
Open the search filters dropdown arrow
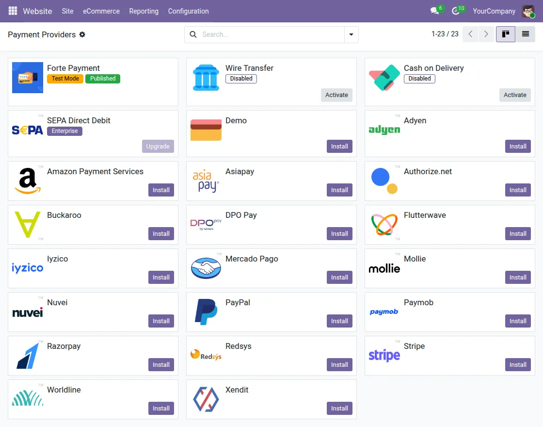point(351,34)
